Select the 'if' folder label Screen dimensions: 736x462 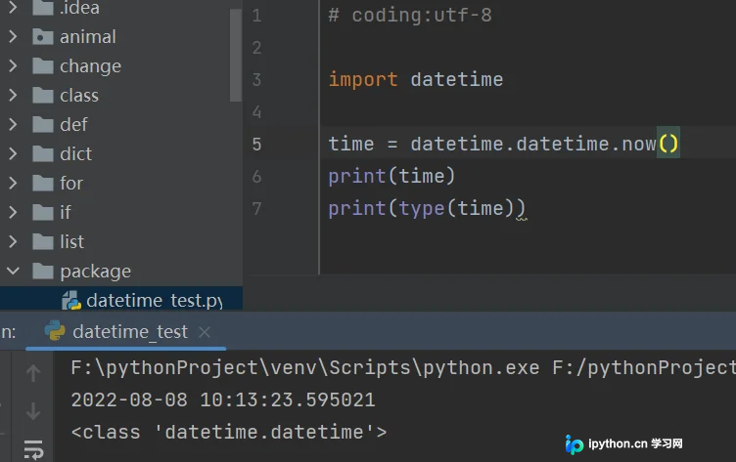pyautogui.click(x=66, y=212)
